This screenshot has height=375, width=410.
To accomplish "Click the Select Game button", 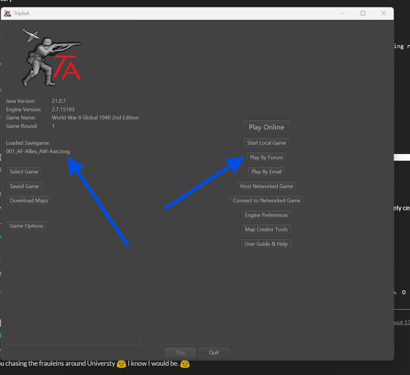I will coord(24,172).
